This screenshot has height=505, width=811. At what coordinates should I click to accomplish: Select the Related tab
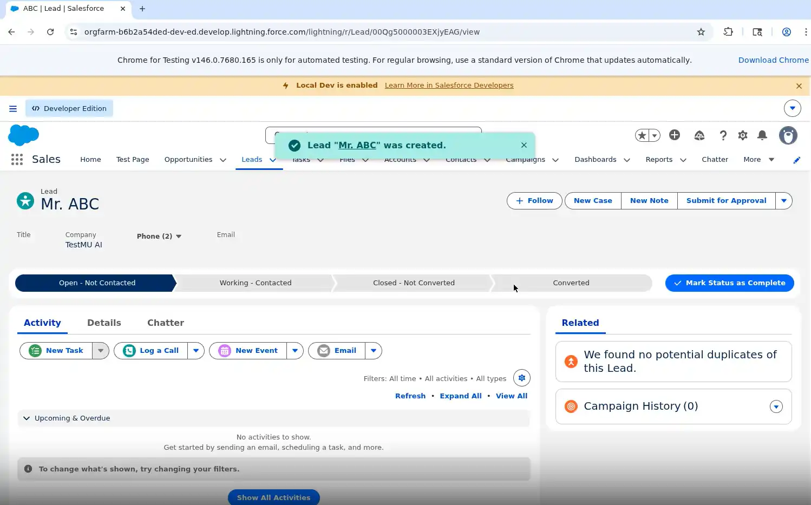pyautogui.click(x=580, y=323)
